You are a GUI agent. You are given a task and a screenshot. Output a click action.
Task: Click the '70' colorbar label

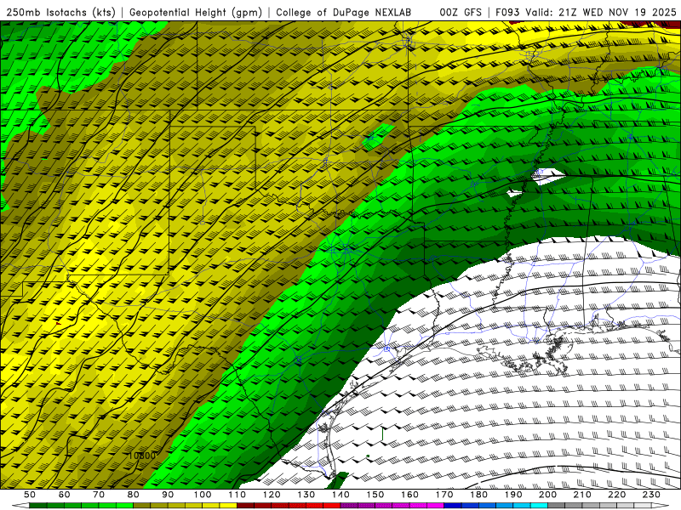(x=99, y=495)
